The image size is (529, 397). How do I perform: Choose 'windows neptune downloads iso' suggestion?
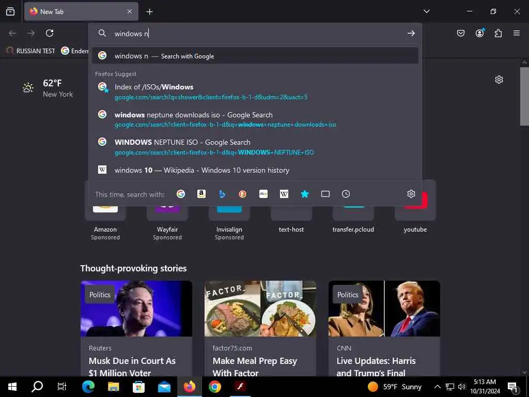point(255,119)
